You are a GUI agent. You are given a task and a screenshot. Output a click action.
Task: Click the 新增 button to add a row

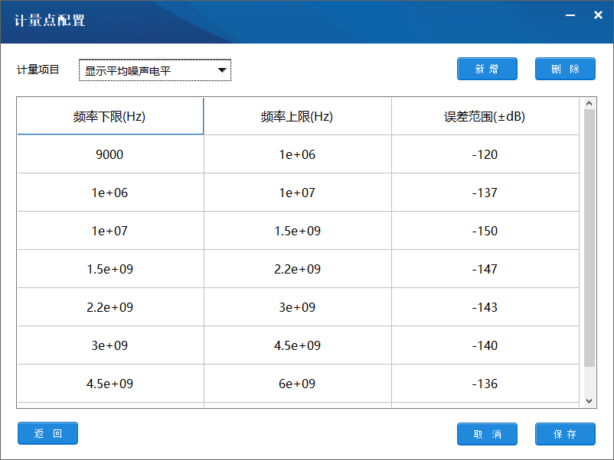coord(487,69)
